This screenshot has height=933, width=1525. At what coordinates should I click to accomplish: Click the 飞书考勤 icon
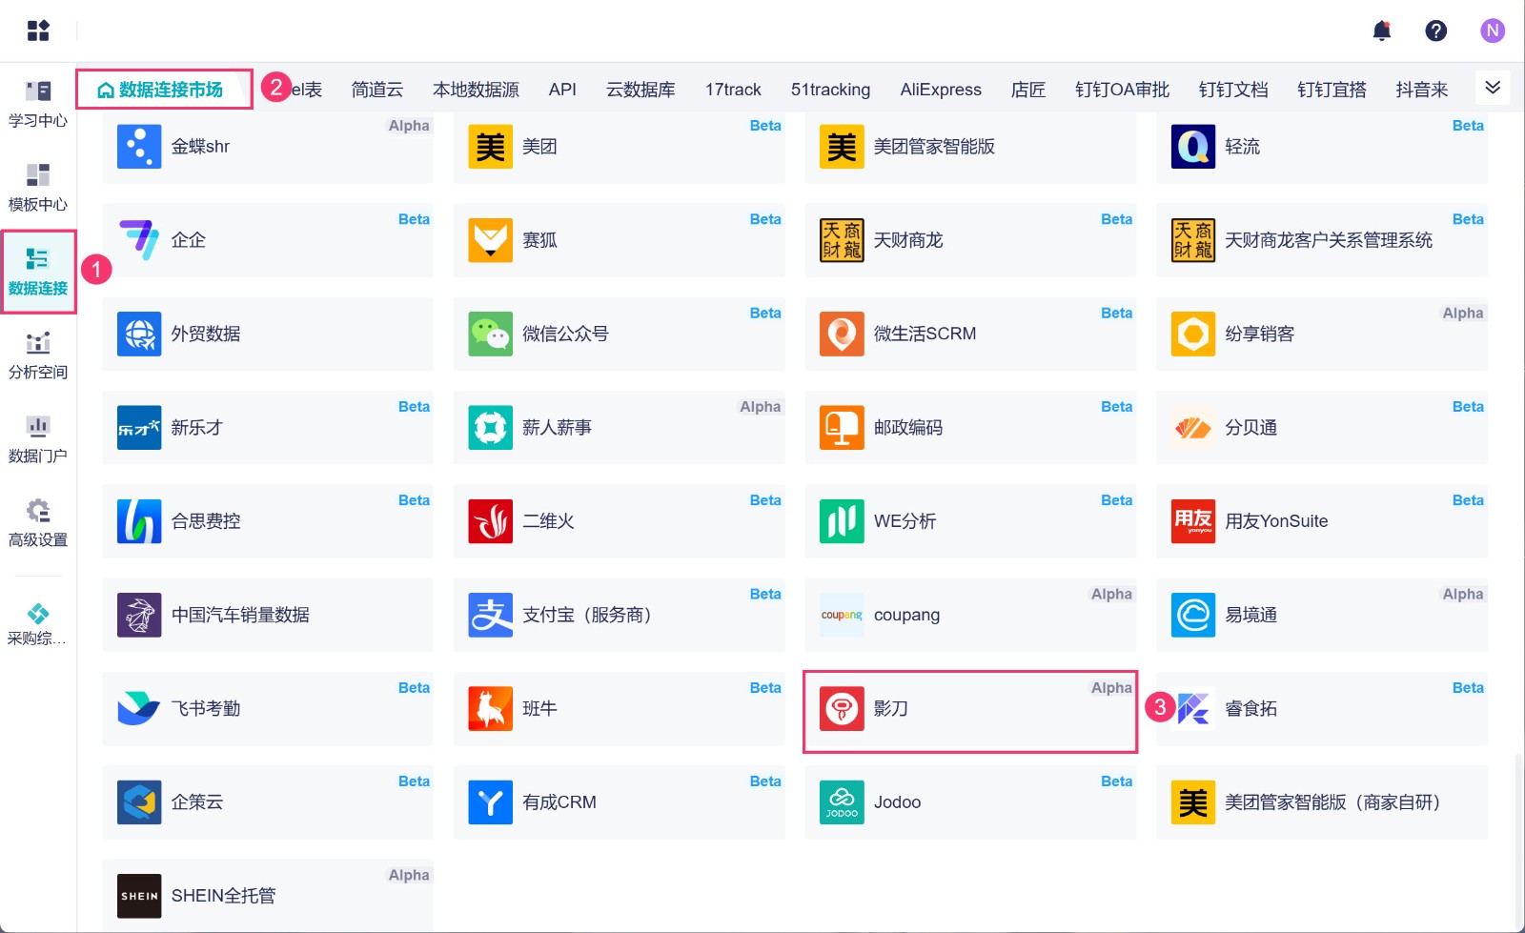139,709
